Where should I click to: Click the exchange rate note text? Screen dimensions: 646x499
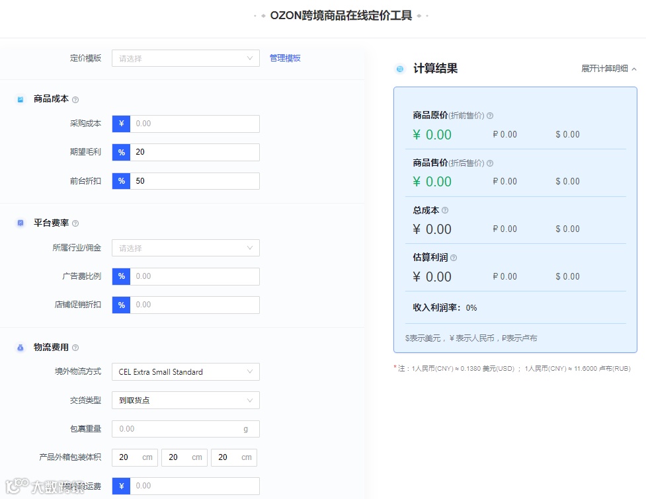click(512, 369)
